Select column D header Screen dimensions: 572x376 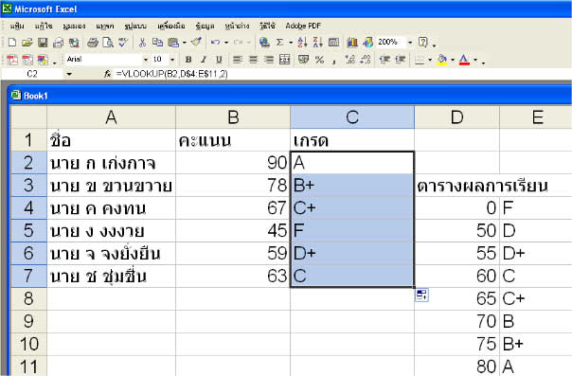point(456,117)
